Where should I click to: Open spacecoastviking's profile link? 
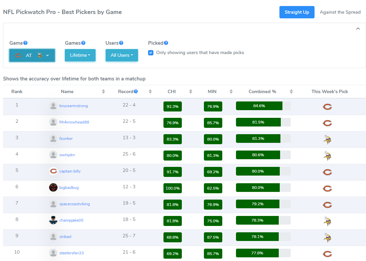75,204
